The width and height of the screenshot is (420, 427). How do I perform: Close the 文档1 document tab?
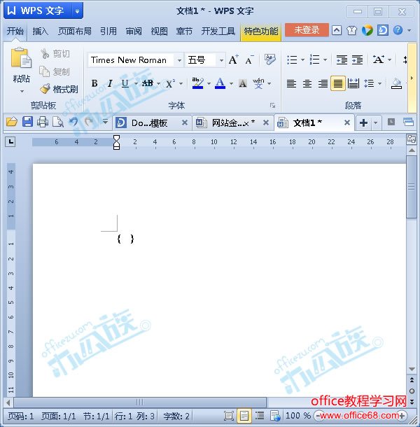pos(347,122)
